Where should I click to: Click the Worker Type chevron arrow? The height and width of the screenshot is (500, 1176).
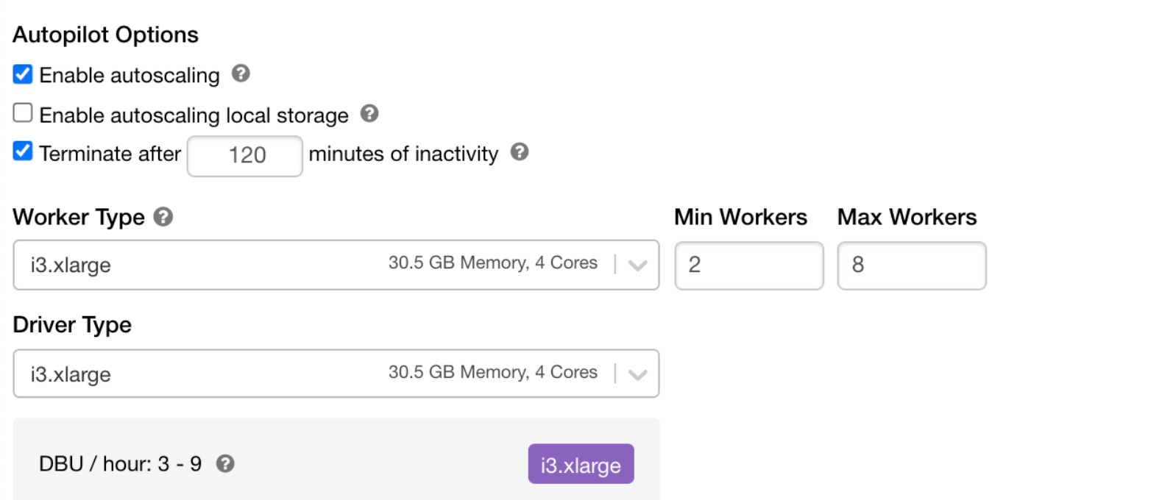click(x=637, y=265)
